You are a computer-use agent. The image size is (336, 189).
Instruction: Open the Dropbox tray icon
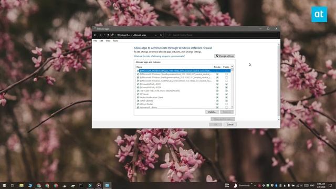[272, 185]
